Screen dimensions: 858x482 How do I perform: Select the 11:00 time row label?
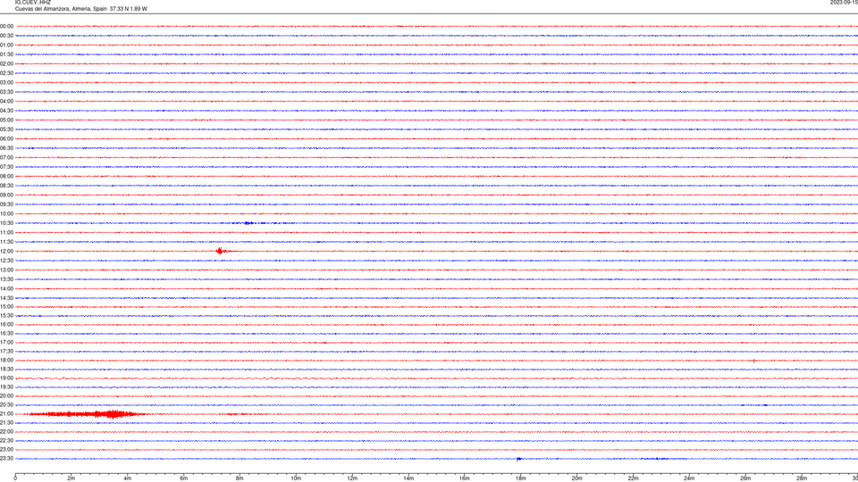point(6,232)
